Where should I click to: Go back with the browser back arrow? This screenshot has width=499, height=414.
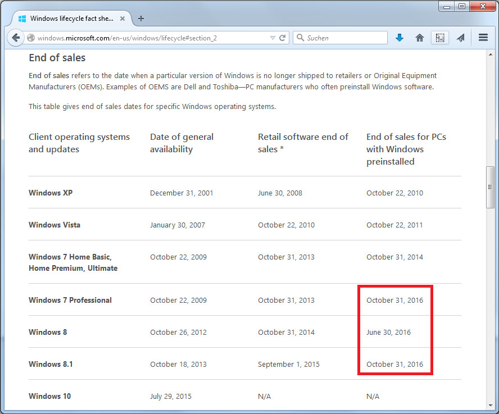(16, 38)
